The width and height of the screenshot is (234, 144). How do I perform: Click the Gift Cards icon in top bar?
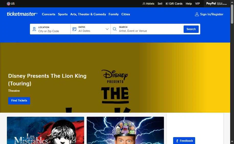click(167, 4)
